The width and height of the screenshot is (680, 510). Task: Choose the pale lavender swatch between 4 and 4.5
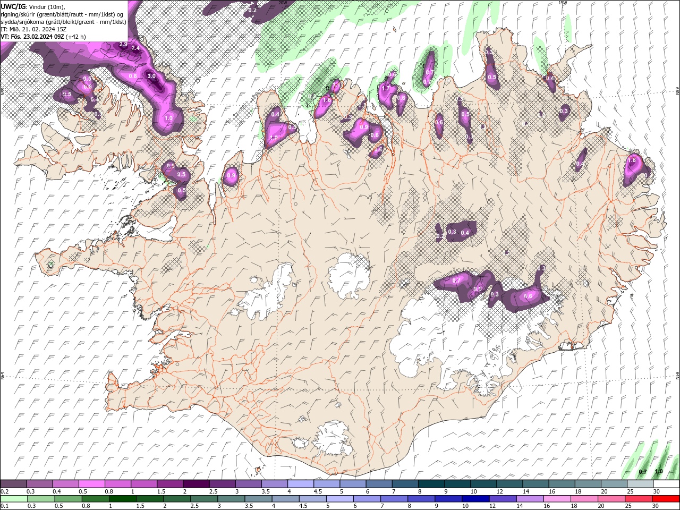300,484
